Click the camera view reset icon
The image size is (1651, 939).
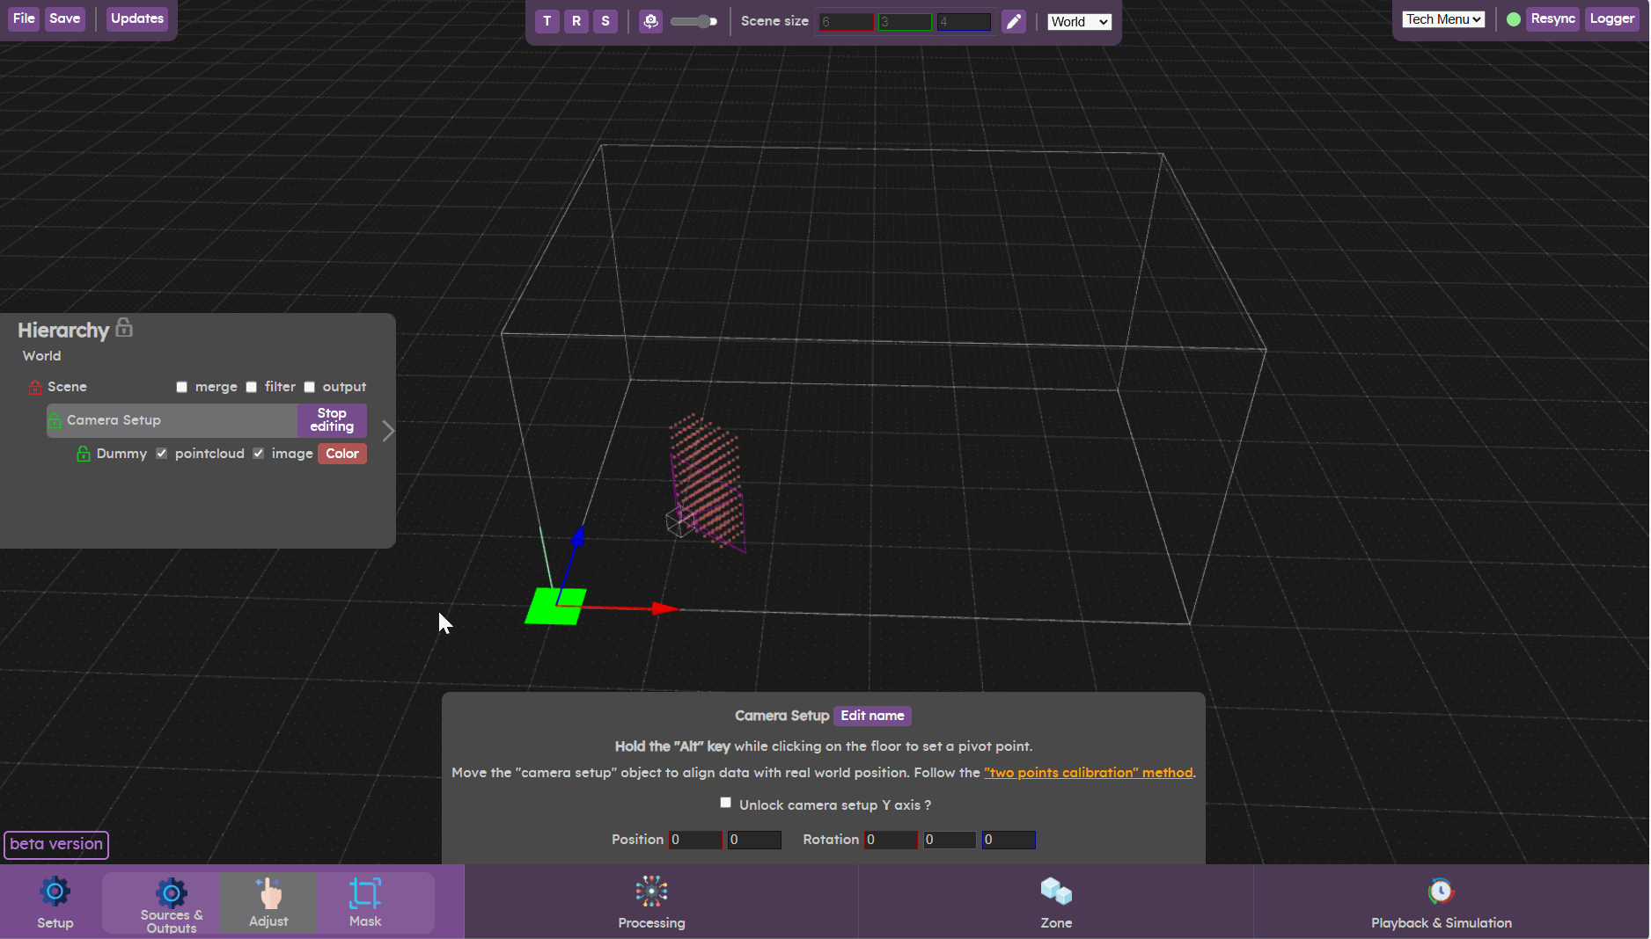pos(650,21)
